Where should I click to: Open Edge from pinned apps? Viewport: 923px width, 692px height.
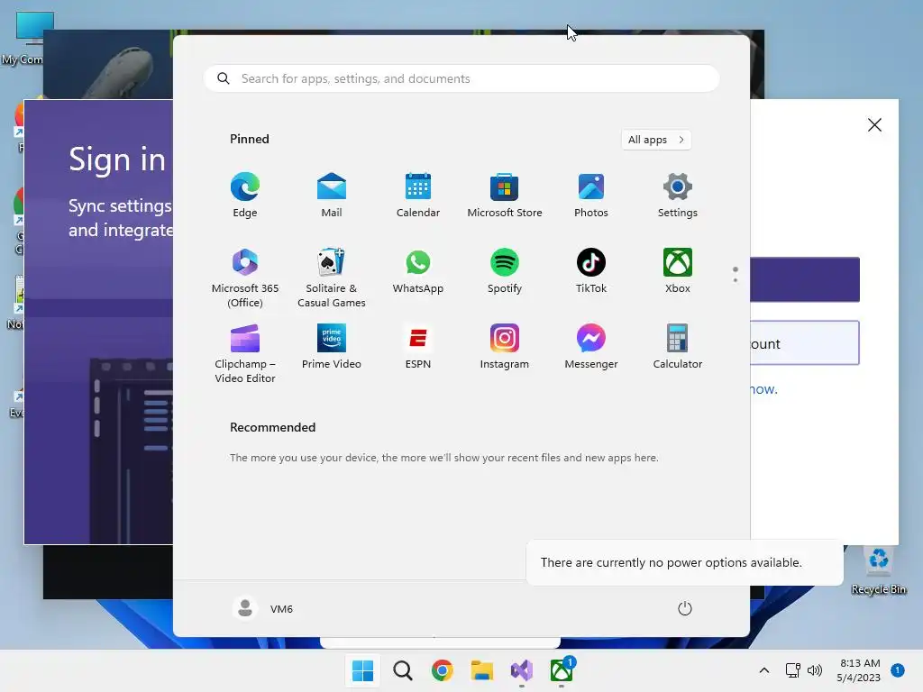coord(245,196)
